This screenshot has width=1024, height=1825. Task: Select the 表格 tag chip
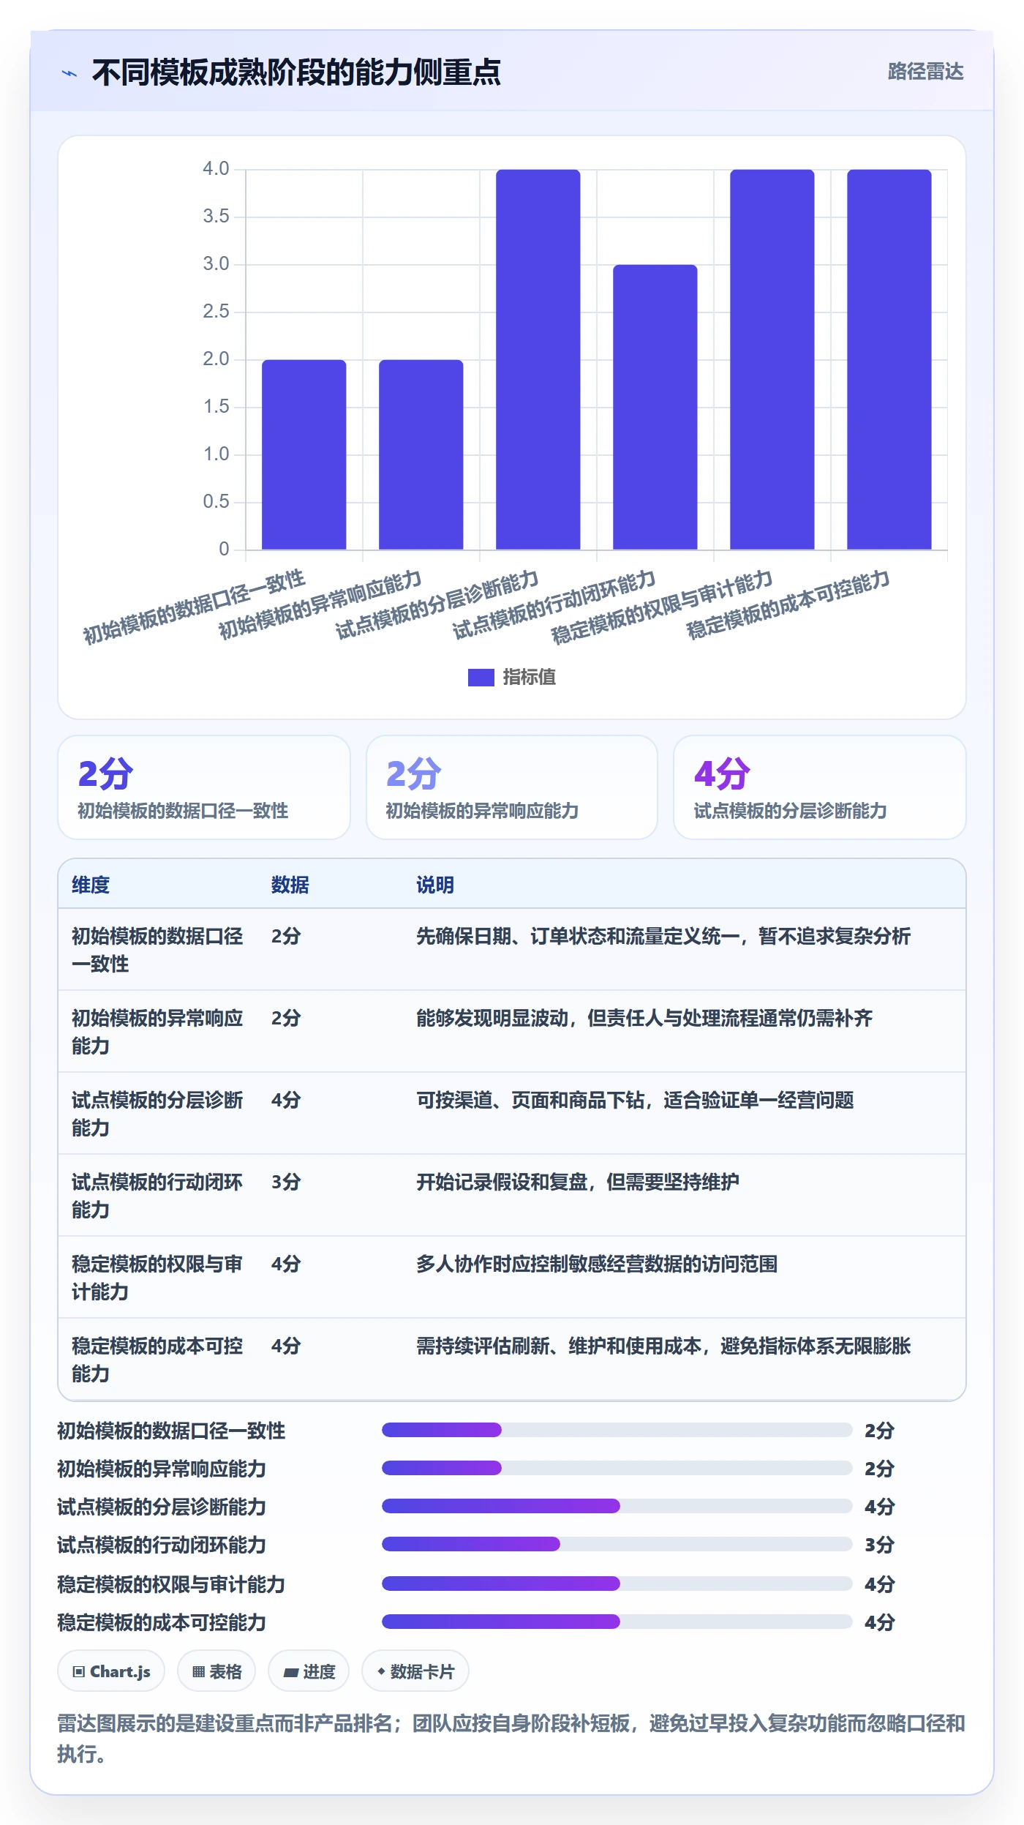pos(217,1671)
